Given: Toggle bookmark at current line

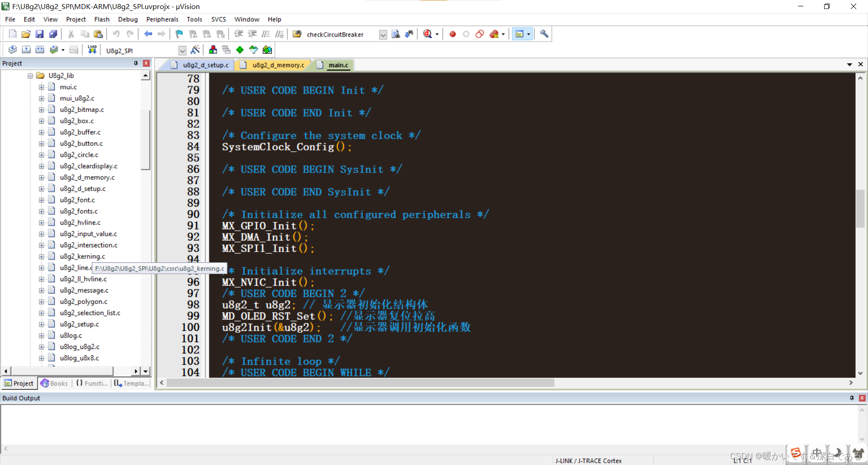Looking at the screenshot, I should (179, 34).
